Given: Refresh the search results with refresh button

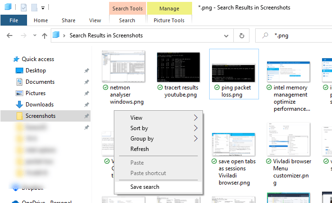Looking at the screenshot, I should click(x=241, y=35).
